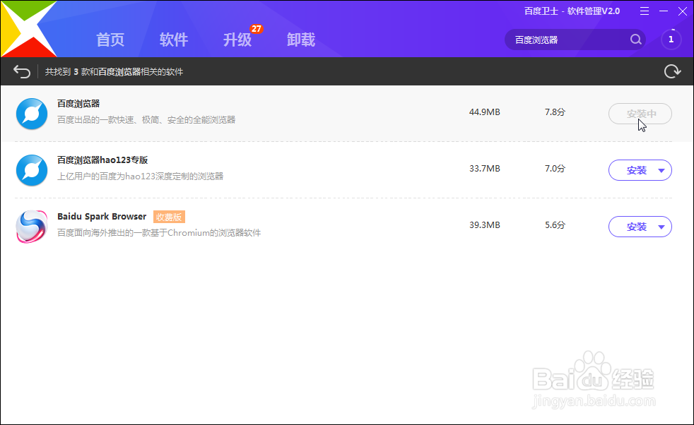Go to the 首页 tab
Screen dimensions: 694x425
pos(110,40)
